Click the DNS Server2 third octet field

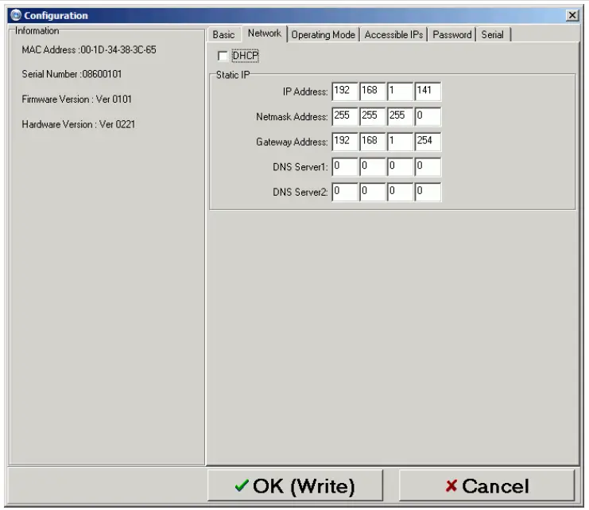[x=400, y=193]
